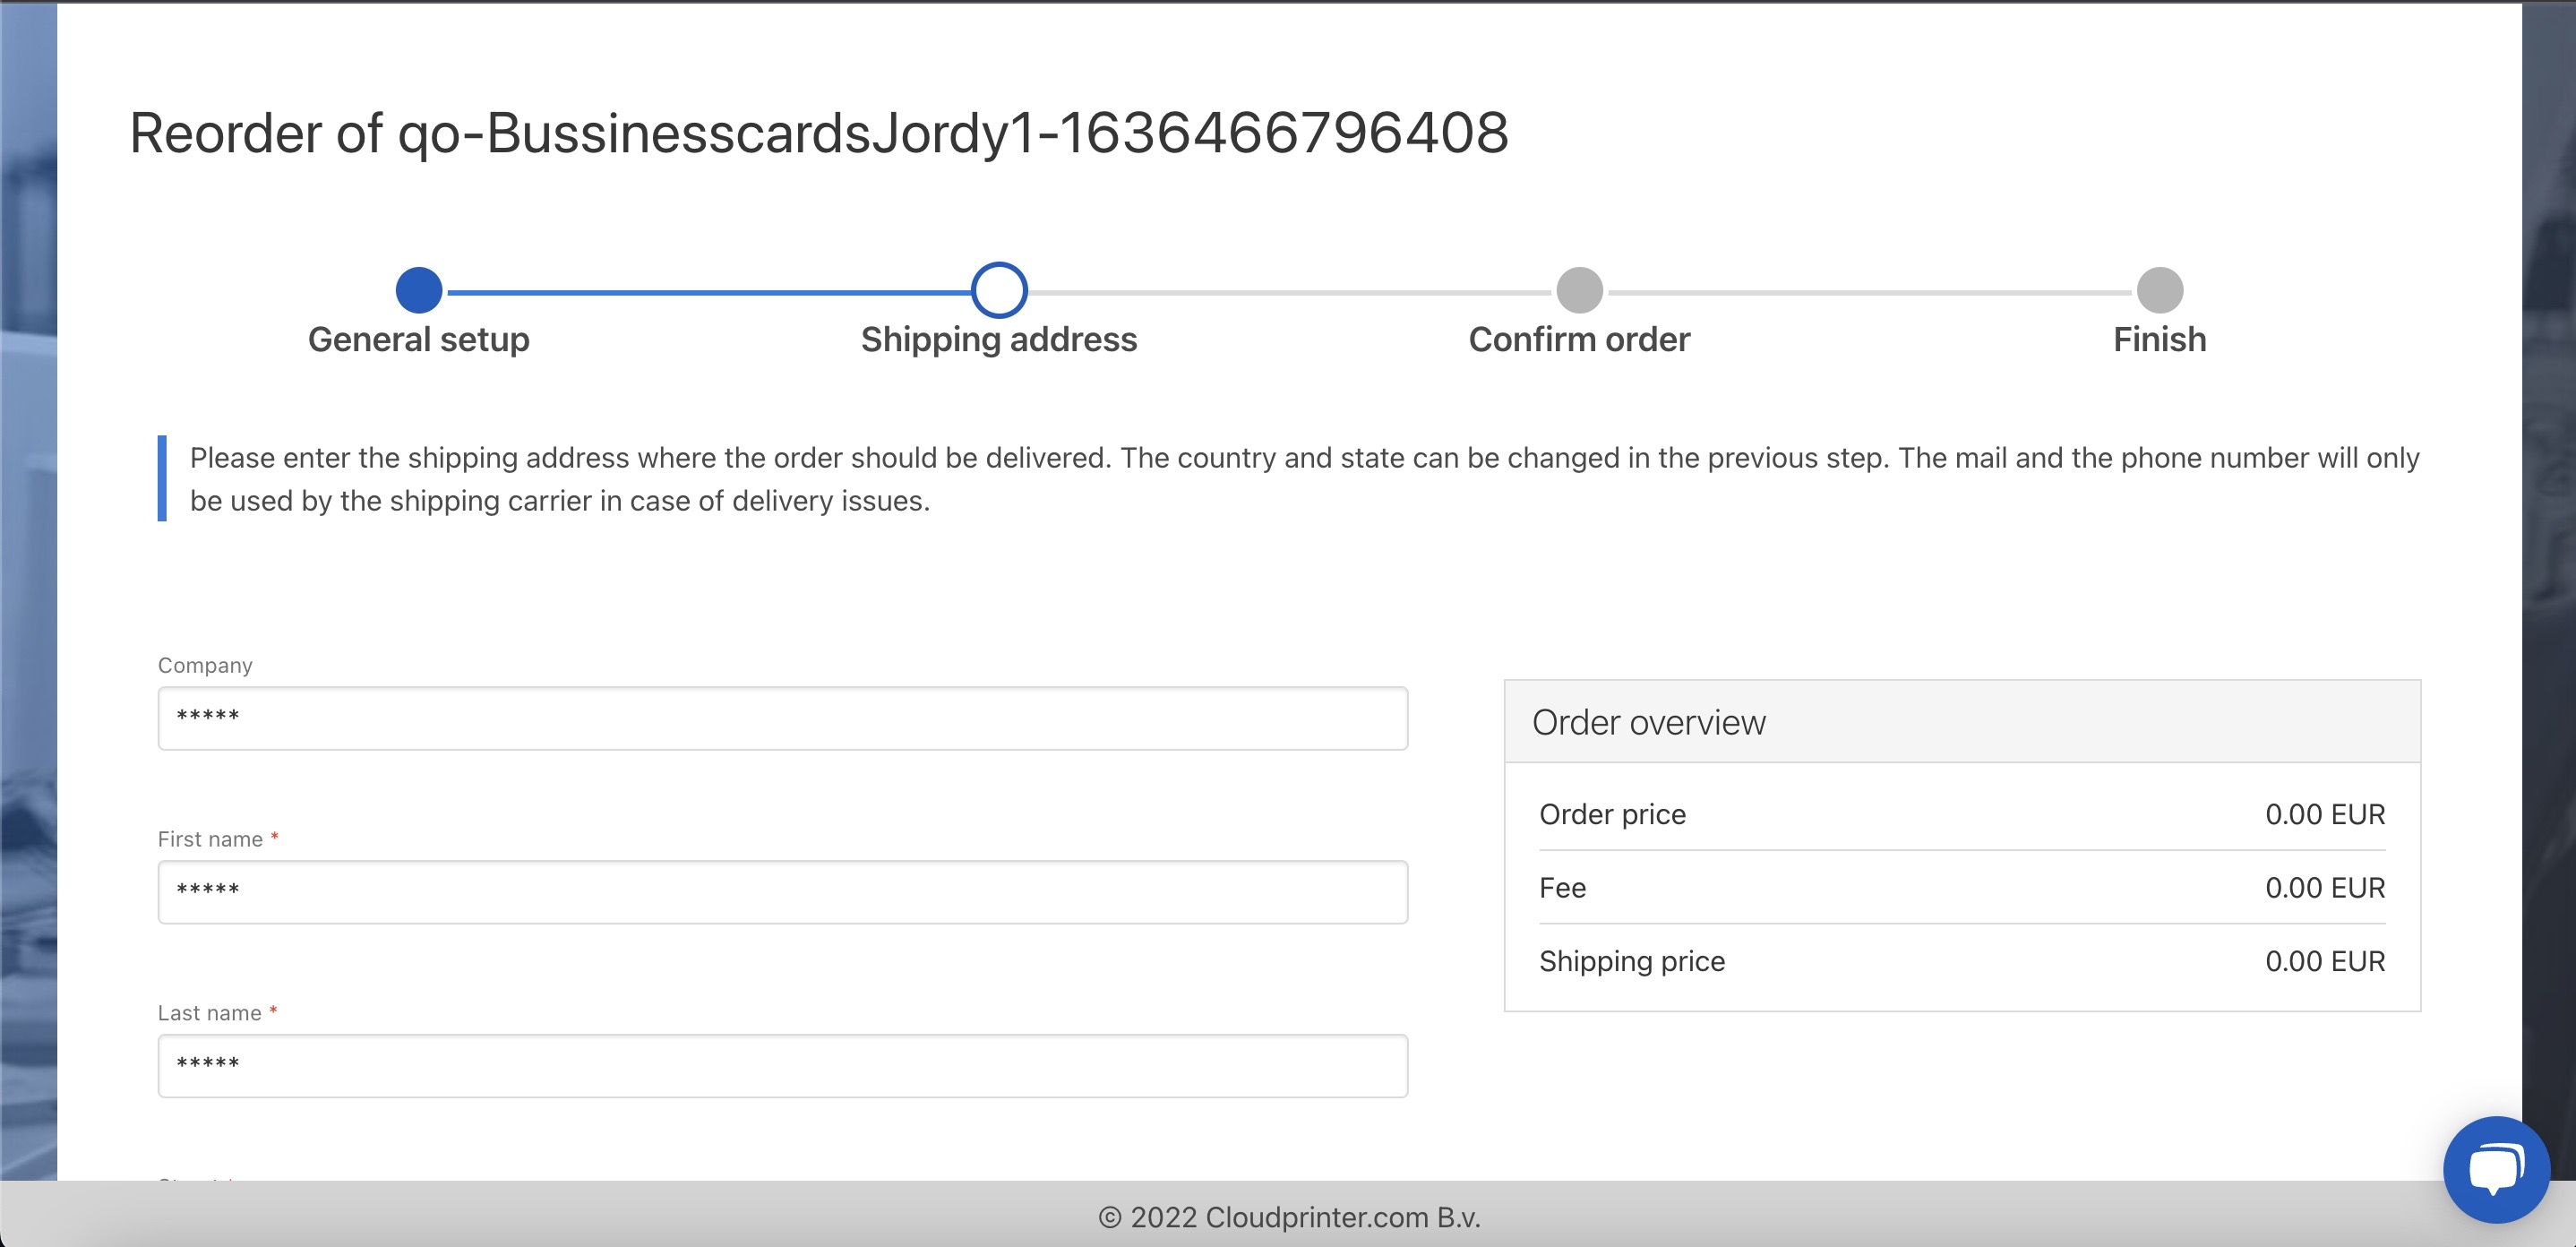This screenshot has width=2576, height=1247.
Task: Focus the First name input field
Action: coord(783,892)
